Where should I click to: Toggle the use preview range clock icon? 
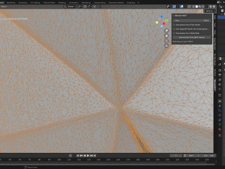pyautogui.click(x=185, y=155)
